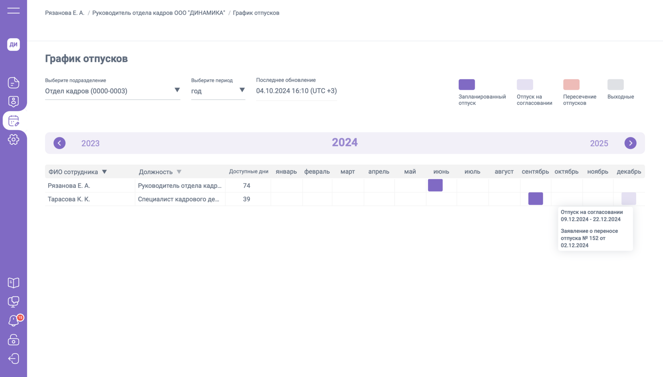
Task: Open the period dropdown showing 'год'
Action: coord(242,91)
